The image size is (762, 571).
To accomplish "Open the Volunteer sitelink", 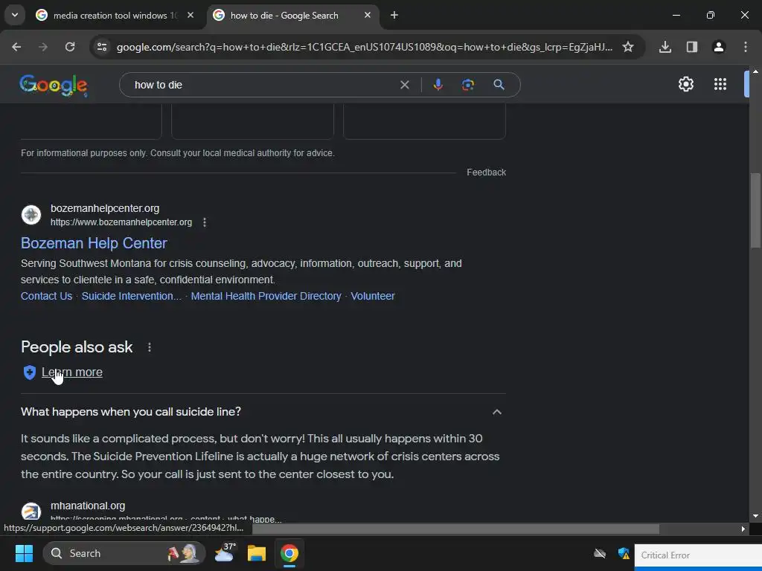I will 373,296.
